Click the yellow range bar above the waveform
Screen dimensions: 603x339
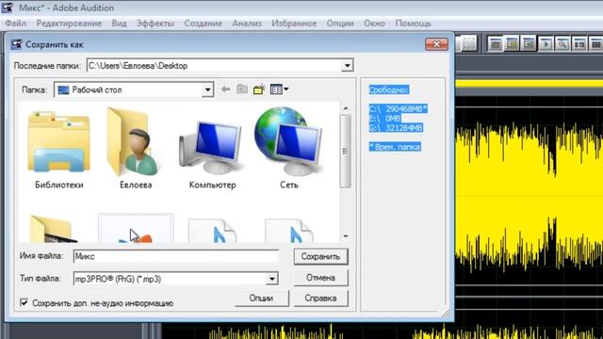point(529,84)
